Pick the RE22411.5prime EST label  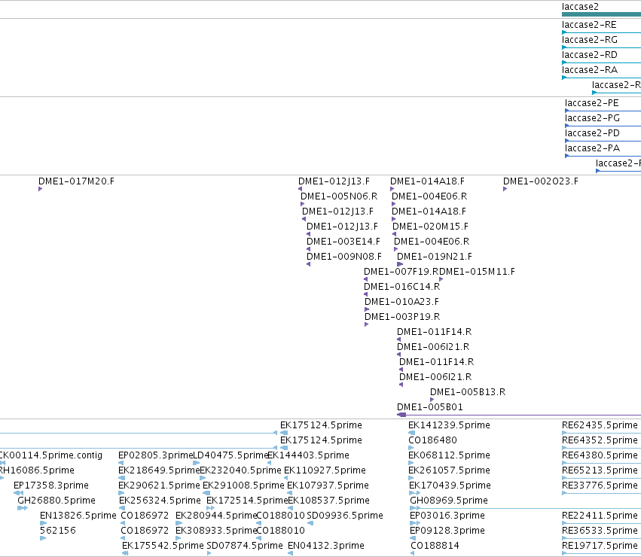pos(600,516)
